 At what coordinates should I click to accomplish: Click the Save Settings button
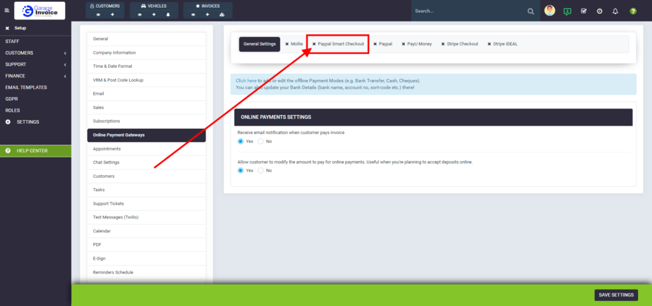coord(616,295)
